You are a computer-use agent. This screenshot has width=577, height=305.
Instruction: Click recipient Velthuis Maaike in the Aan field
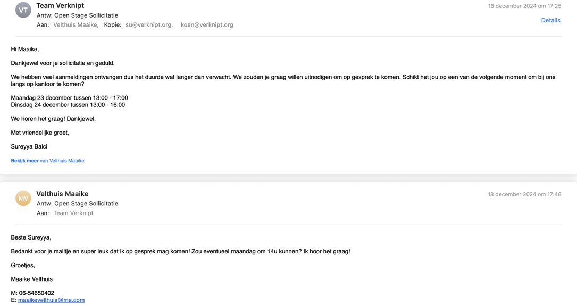click(x=76, y=24)
